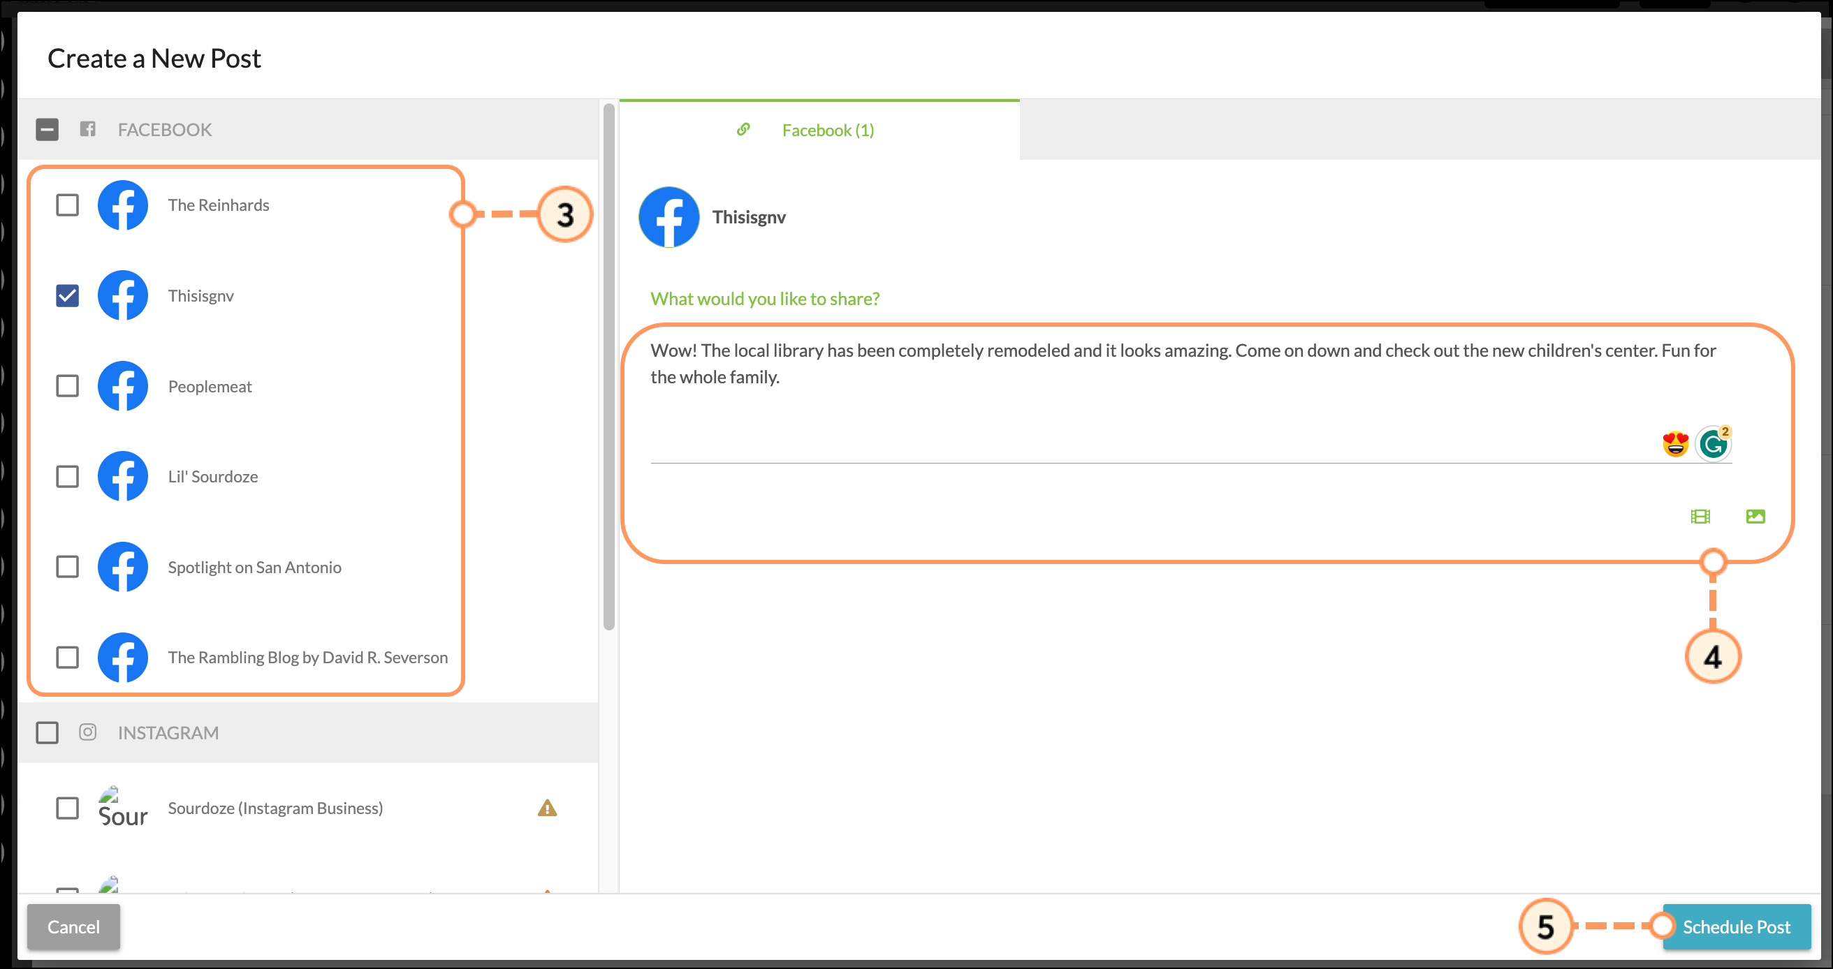Click the Facebook logo in the section header
The height and width of the screenshot is (969, 1833).
point(87,128)
